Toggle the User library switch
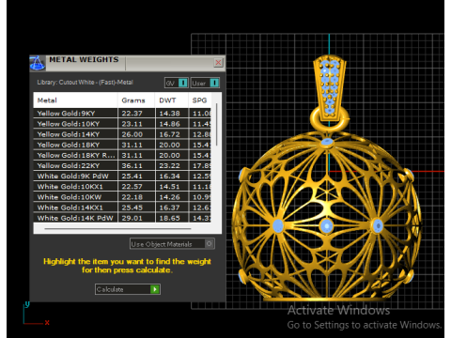Image resolution: width=451 pixels, height=338 pixels. (x=205, y=83)
